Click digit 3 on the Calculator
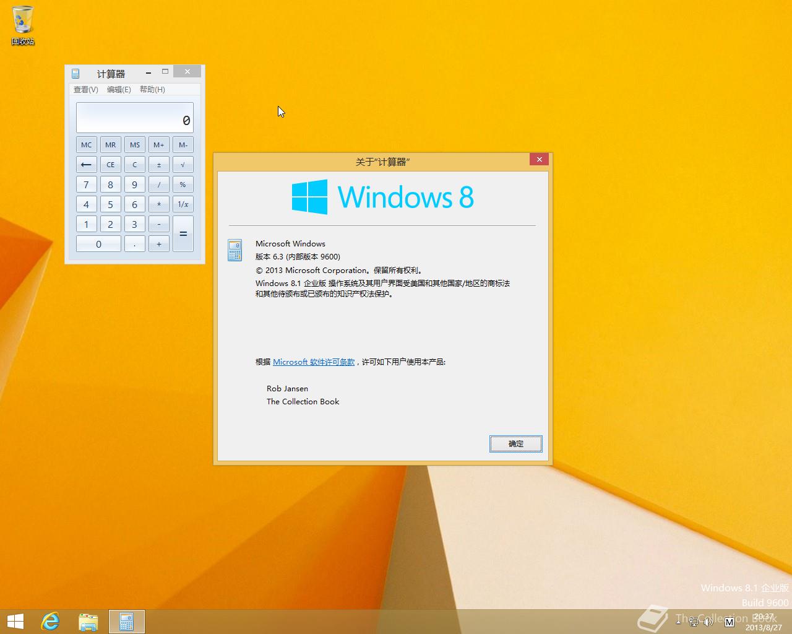This screenshot has width=792, height=634. click(x=134, y=224)
